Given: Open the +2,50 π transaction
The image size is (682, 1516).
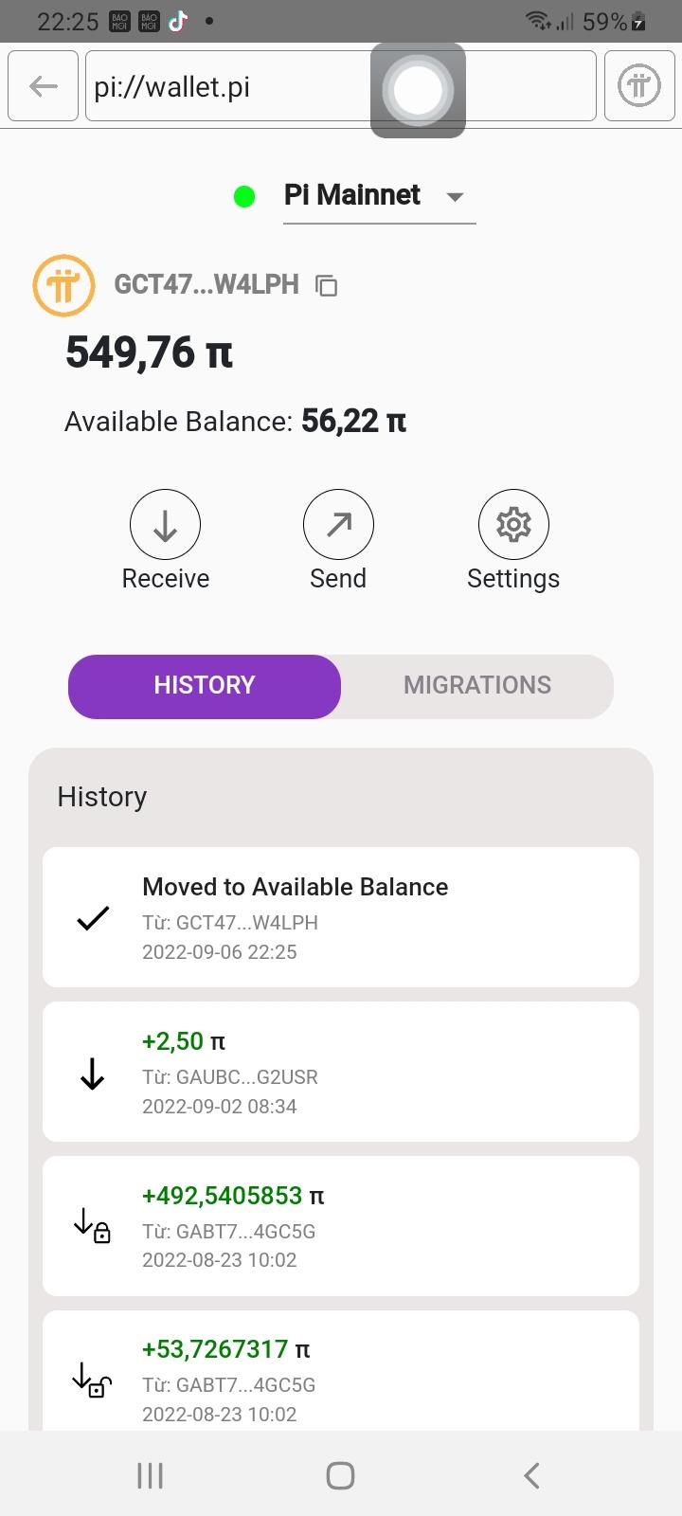Looking at the screenshot, I should coord(341,1072).
